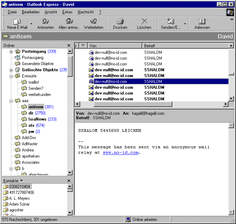Click the Antworten reply icon
Viewport: 236px width, 224px height.
click(x=46, y=22)
